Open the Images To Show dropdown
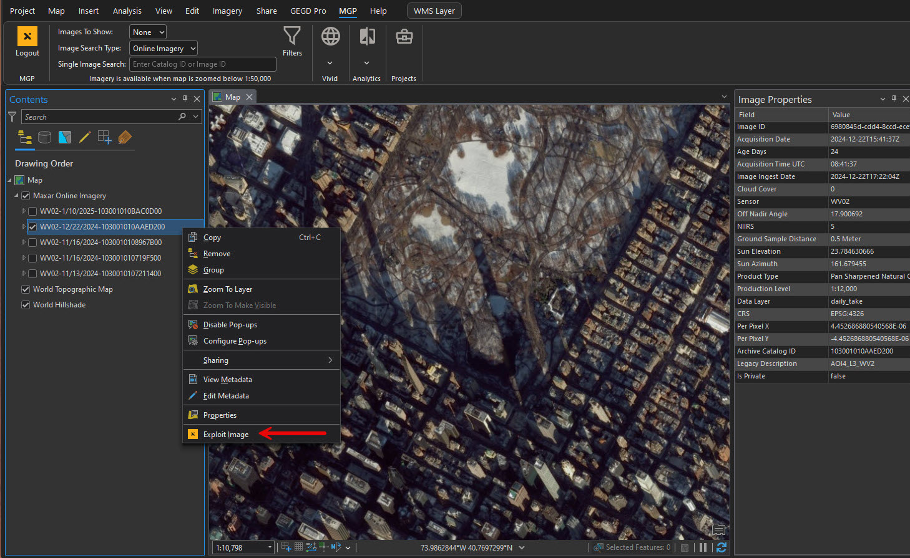910x558 pixels. (148, 32)
